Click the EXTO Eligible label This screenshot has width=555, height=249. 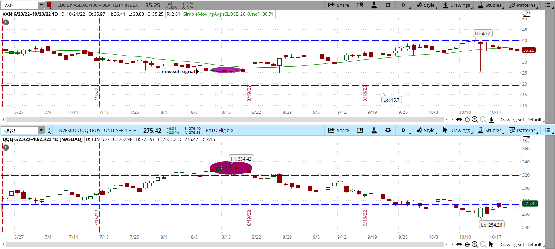(219, 130)
